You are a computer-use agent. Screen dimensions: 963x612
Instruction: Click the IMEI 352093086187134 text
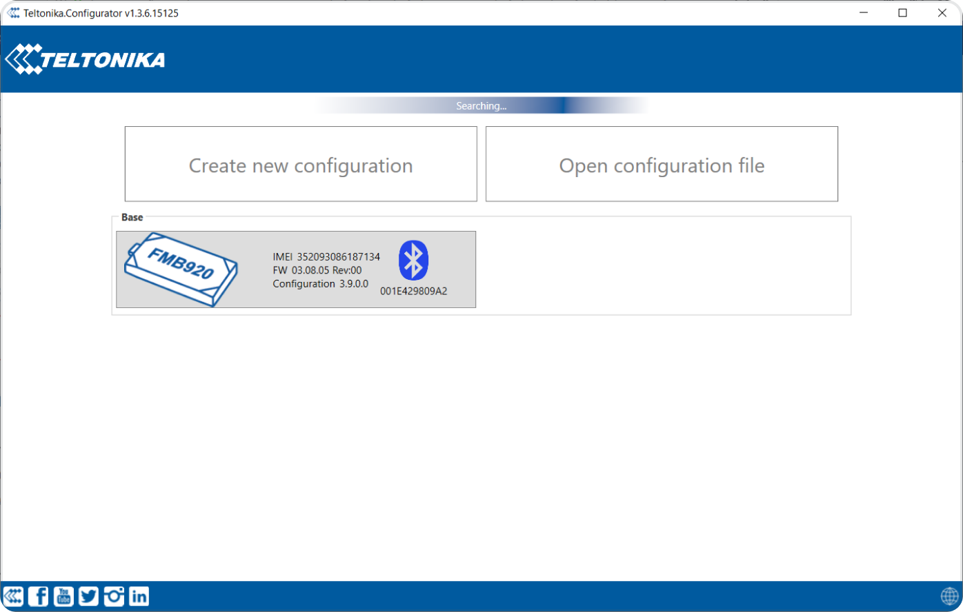[326, 257]
